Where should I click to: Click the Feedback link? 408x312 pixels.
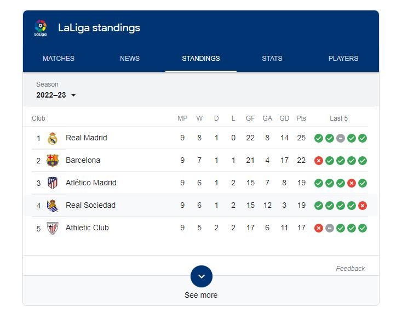[350, 269]
